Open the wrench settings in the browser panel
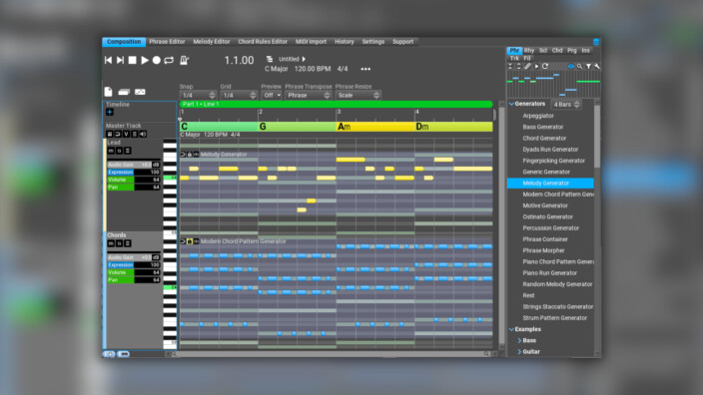 click(597, 66)
